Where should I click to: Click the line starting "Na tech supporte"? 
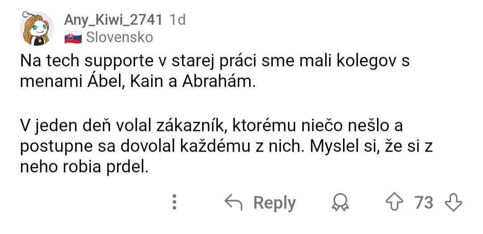click(215, 61)
